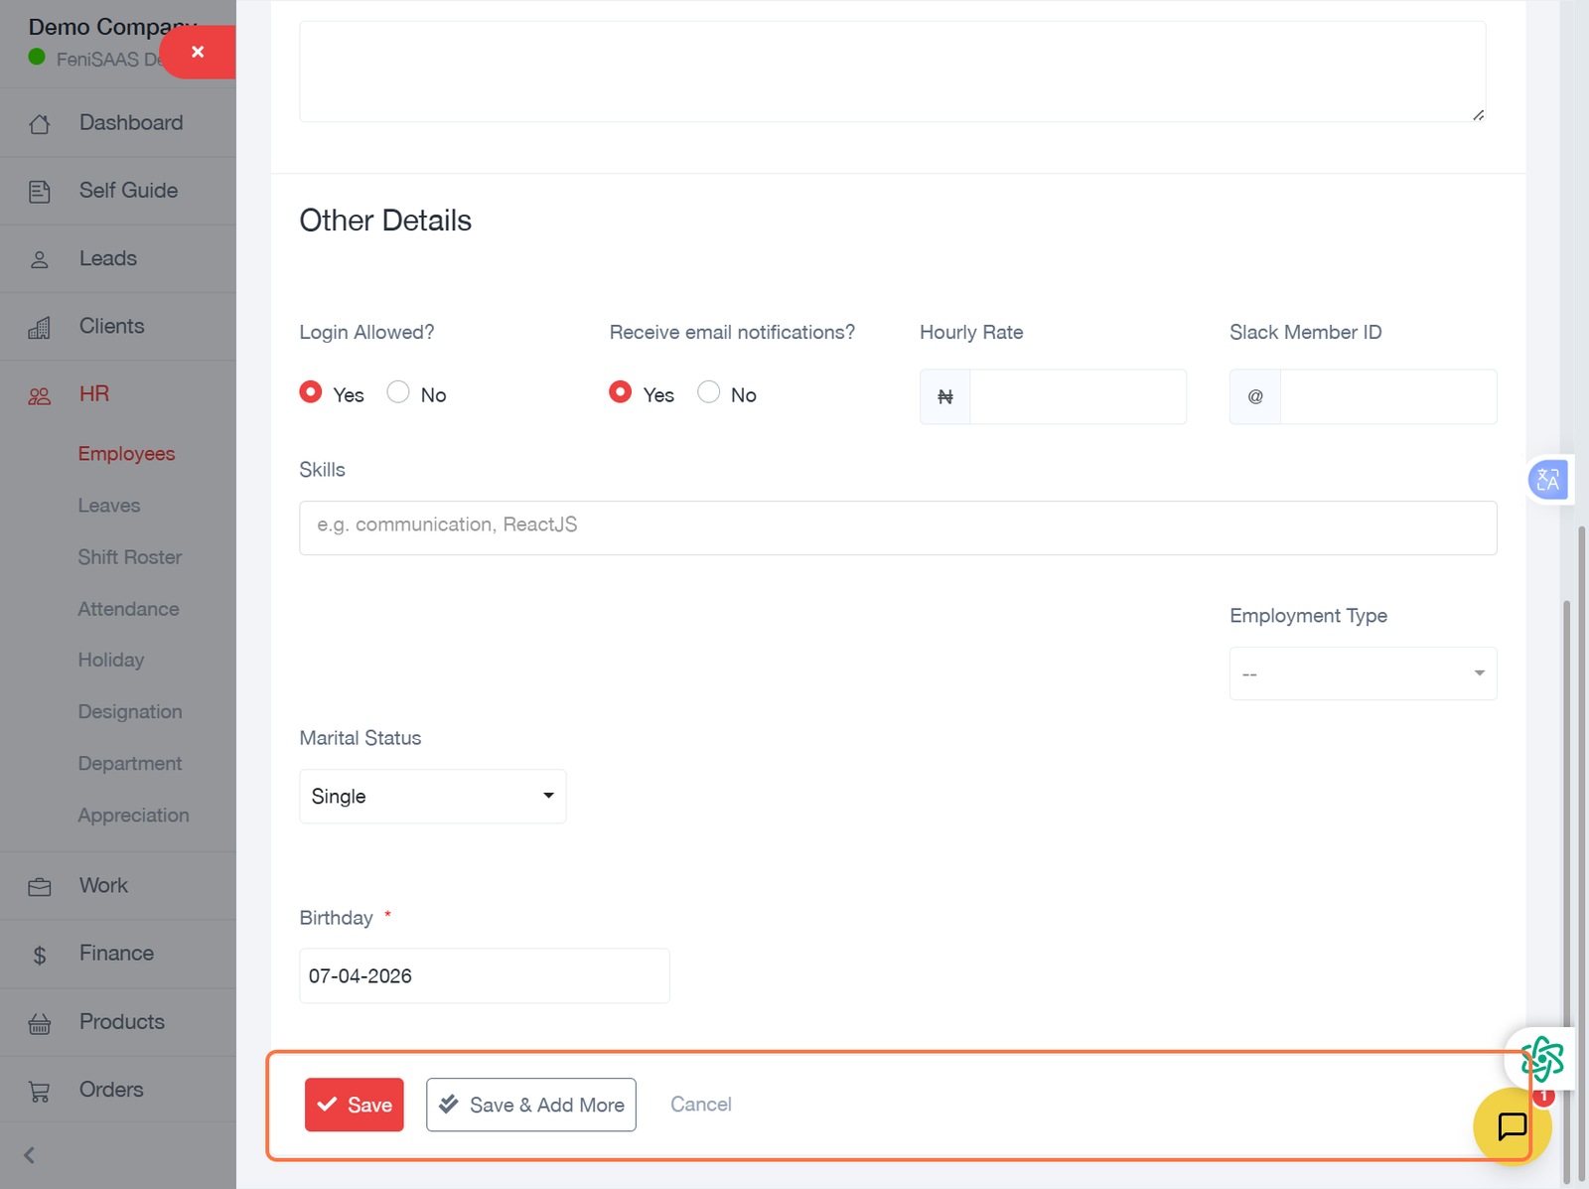Click the Clients chart icon in sidebar
Image resolution: width=1589 pixels, height=1189 pixels.
click(x=40, y=328)
